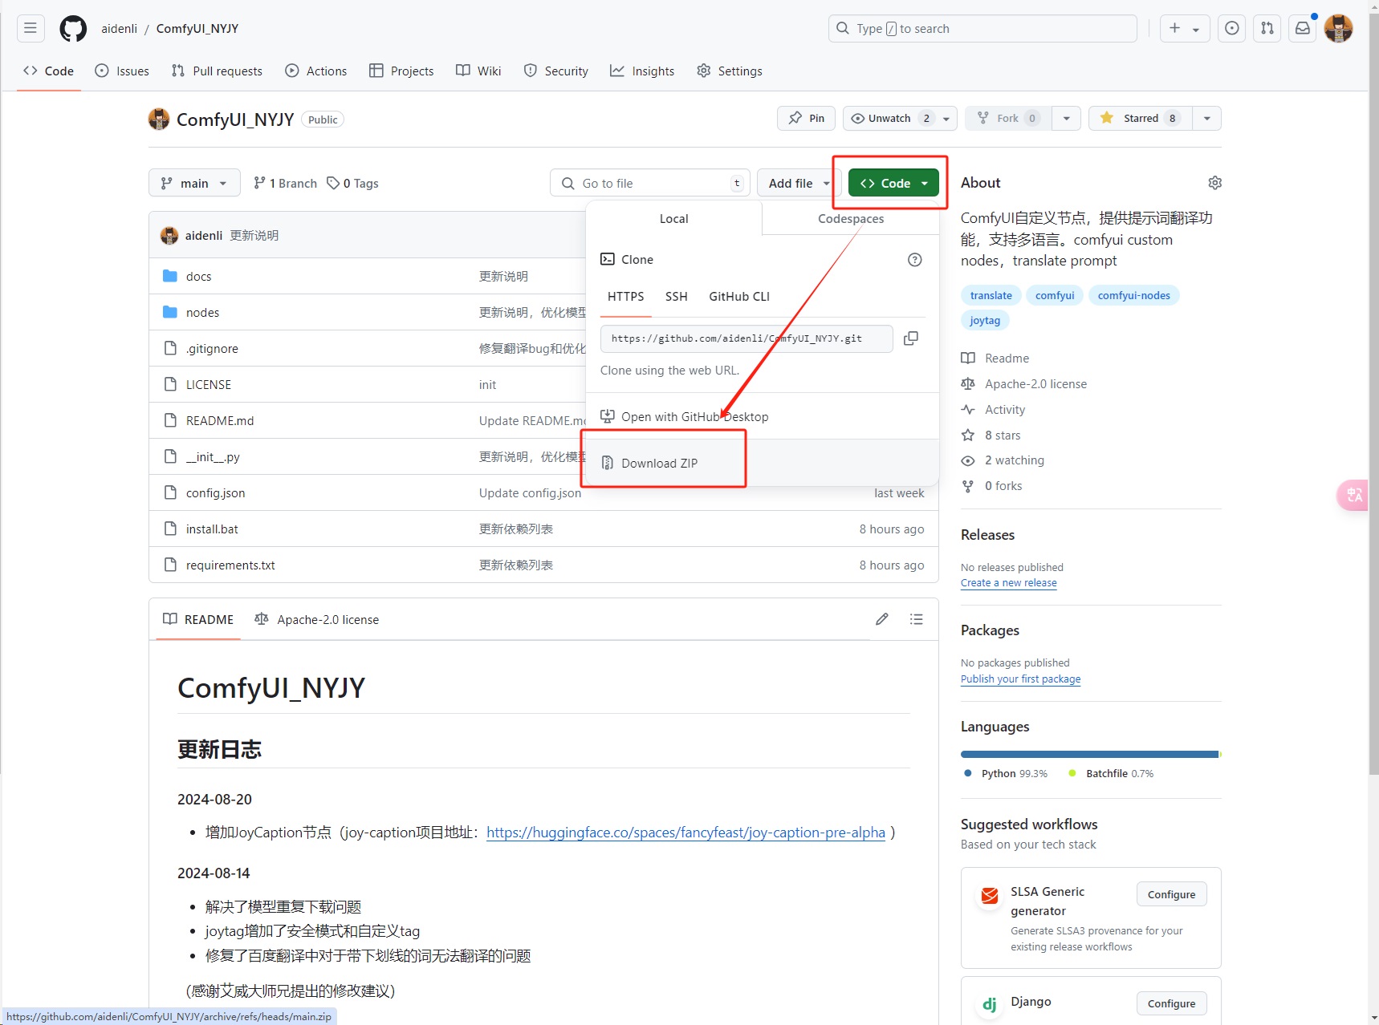Focus the Go to file search field
This screenshot has width=1379, height=1025.
[649, 183]
